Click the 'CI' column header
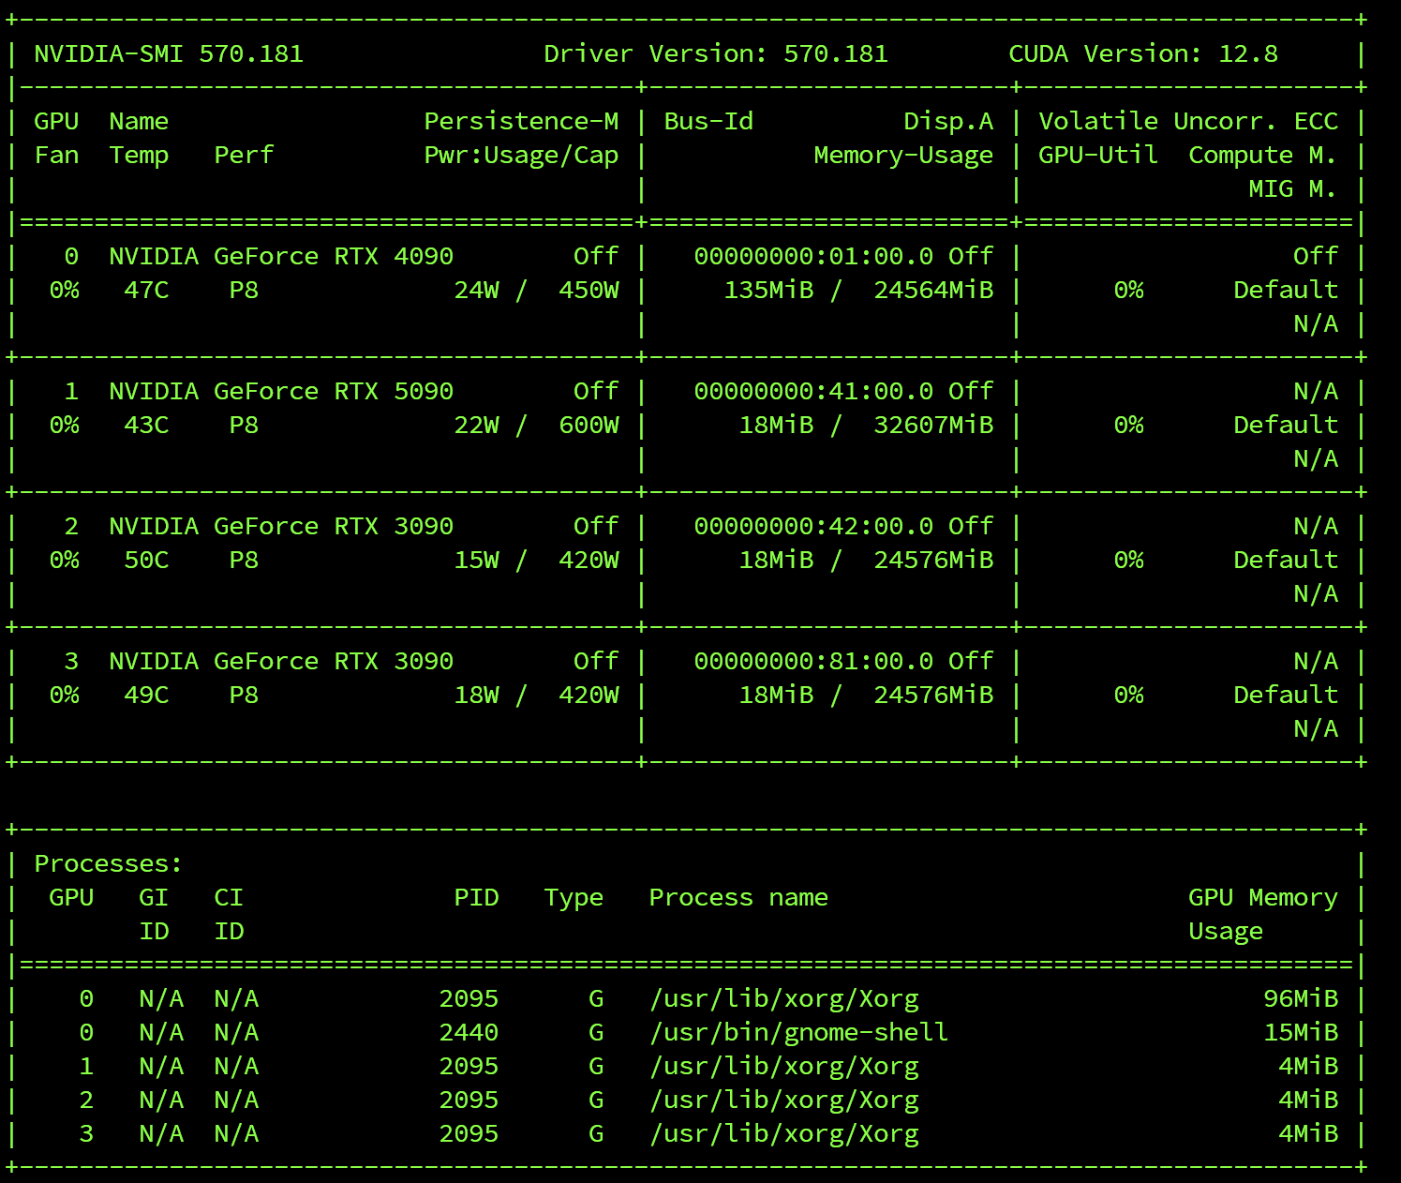Viewport: 1401px width, 1183px height. tap(229, 897)
